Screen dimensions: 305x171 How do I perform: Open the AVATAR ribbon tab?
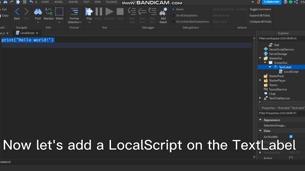pos(73,2)
